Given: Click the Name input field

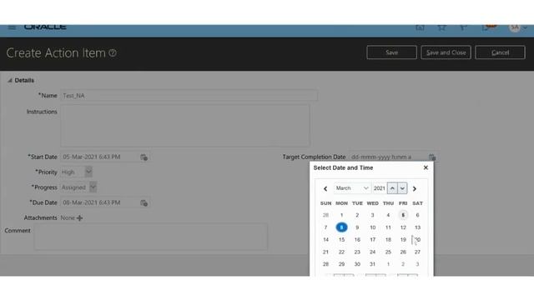Looking at the screenshot, I should click(x=189, y=96).
